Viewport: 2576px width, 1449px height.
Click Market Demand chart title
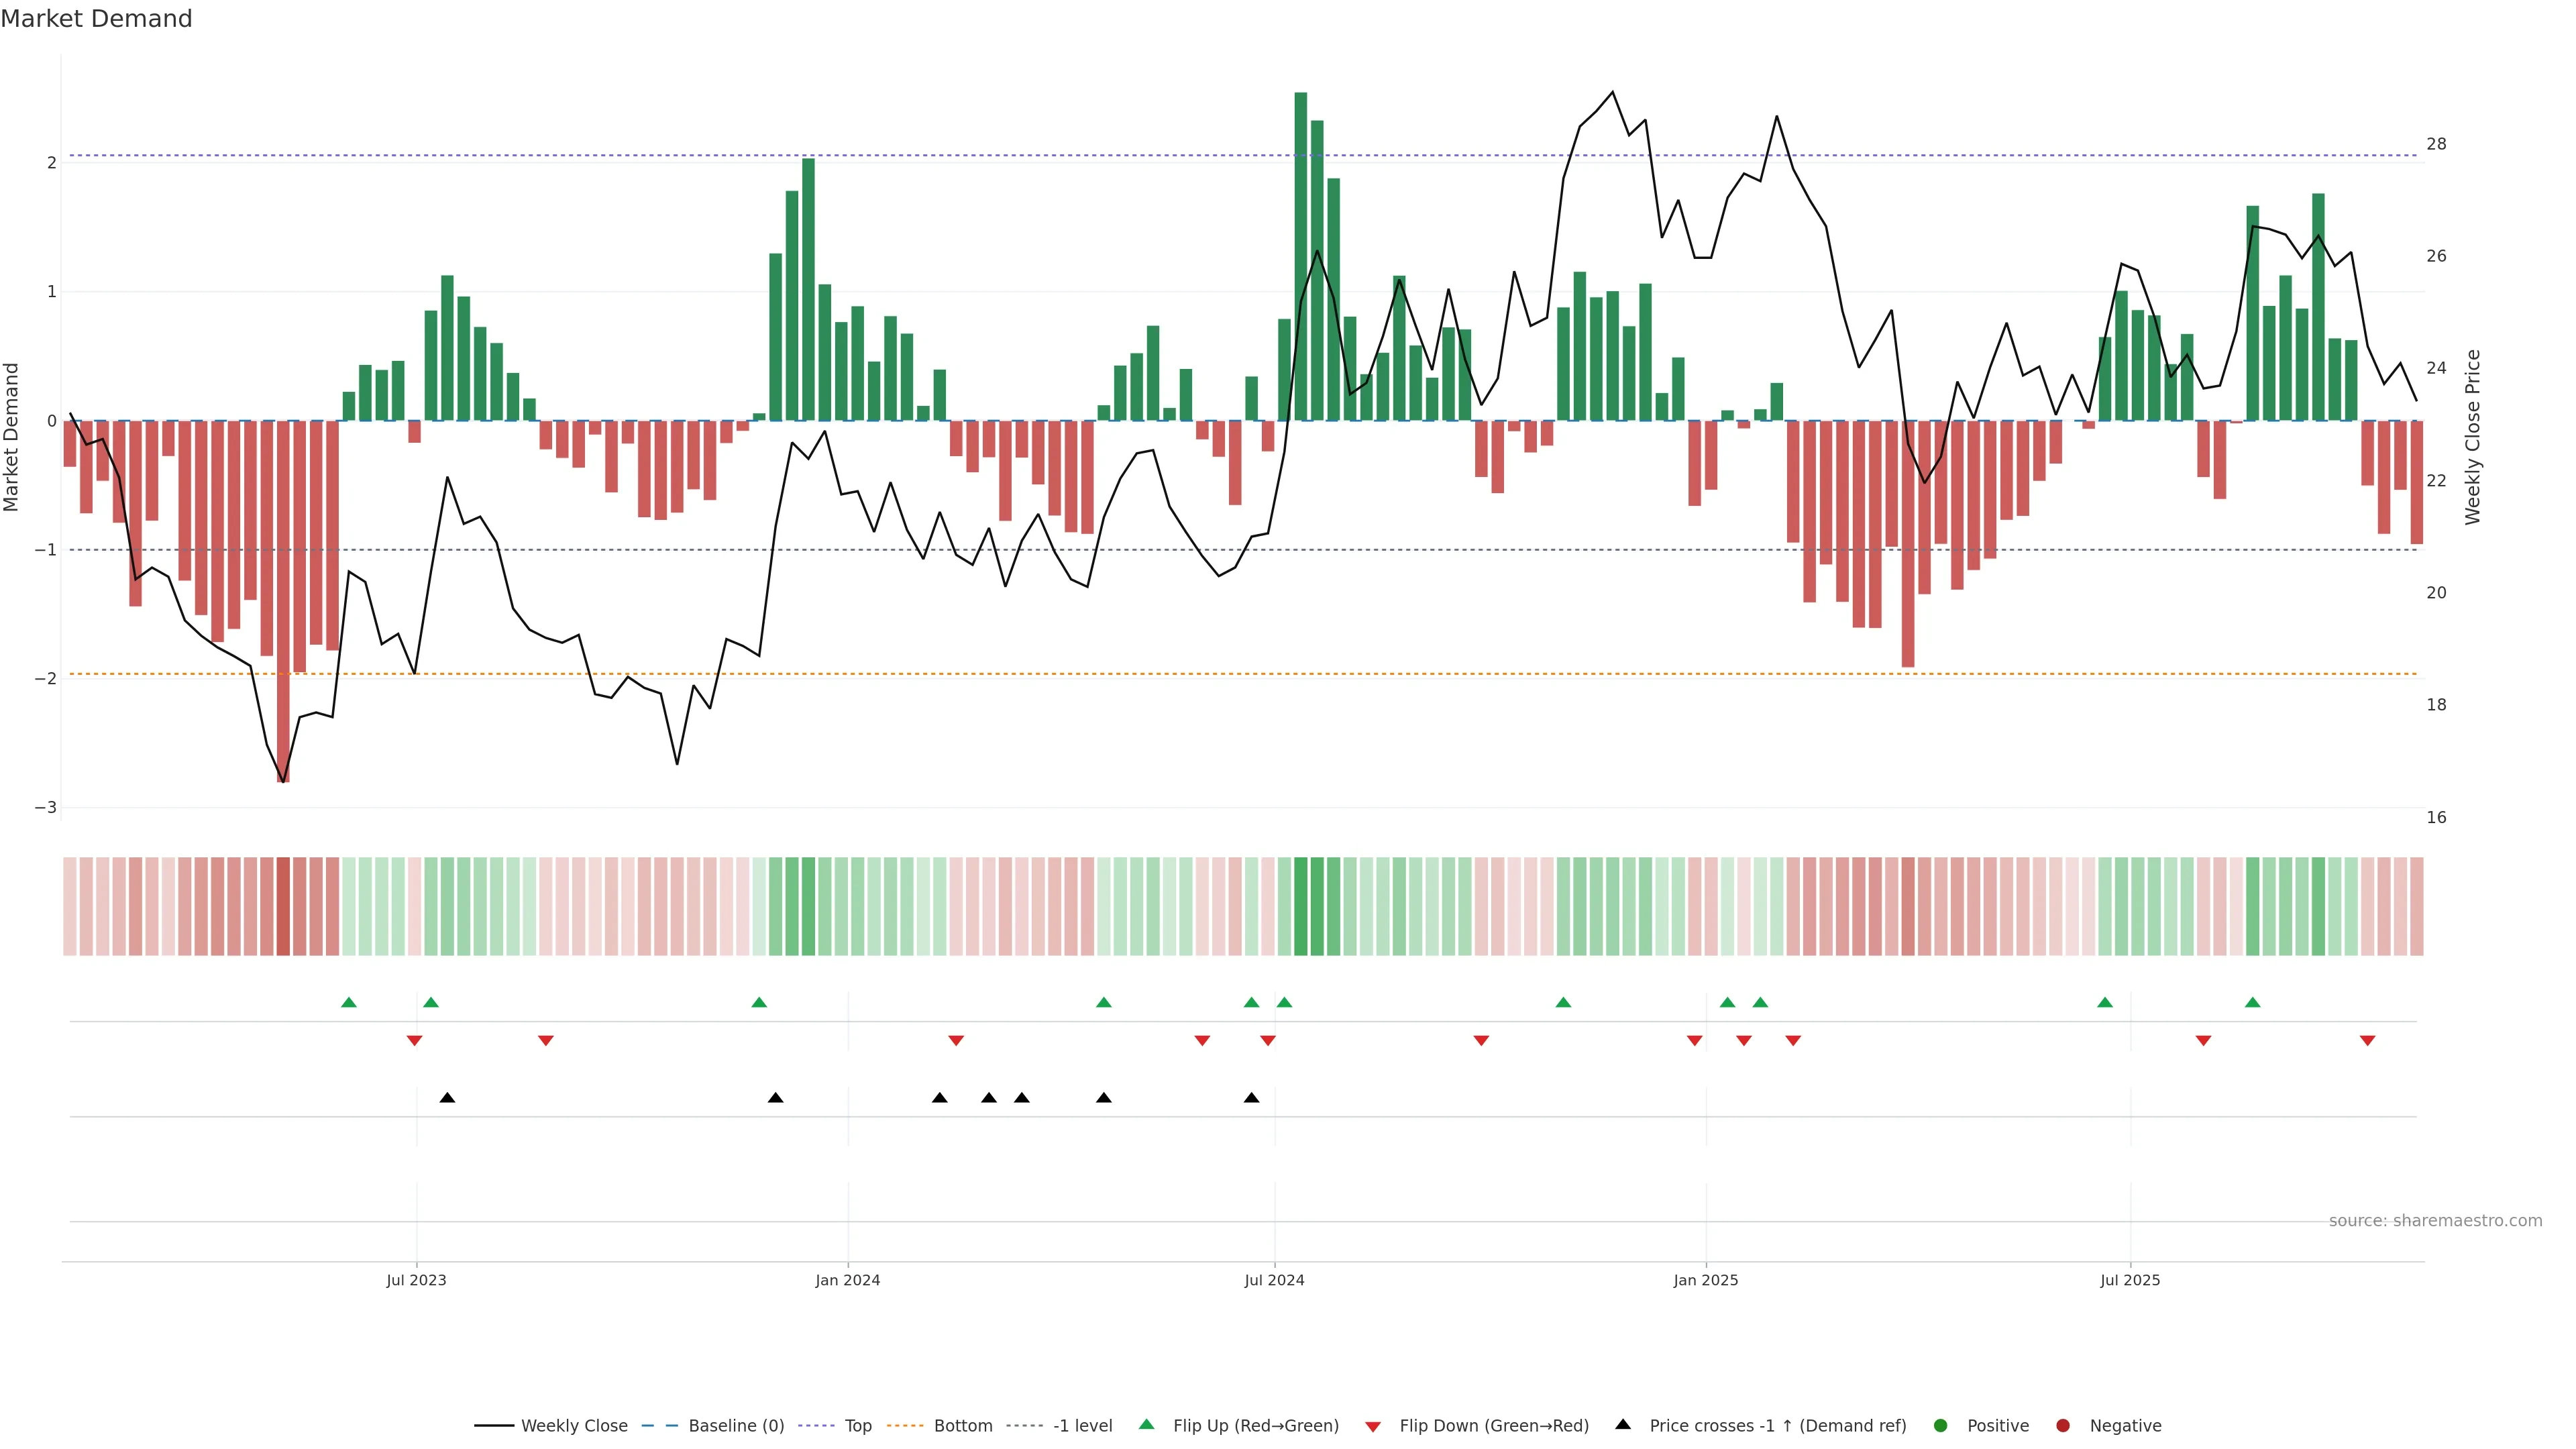point(96,19)
